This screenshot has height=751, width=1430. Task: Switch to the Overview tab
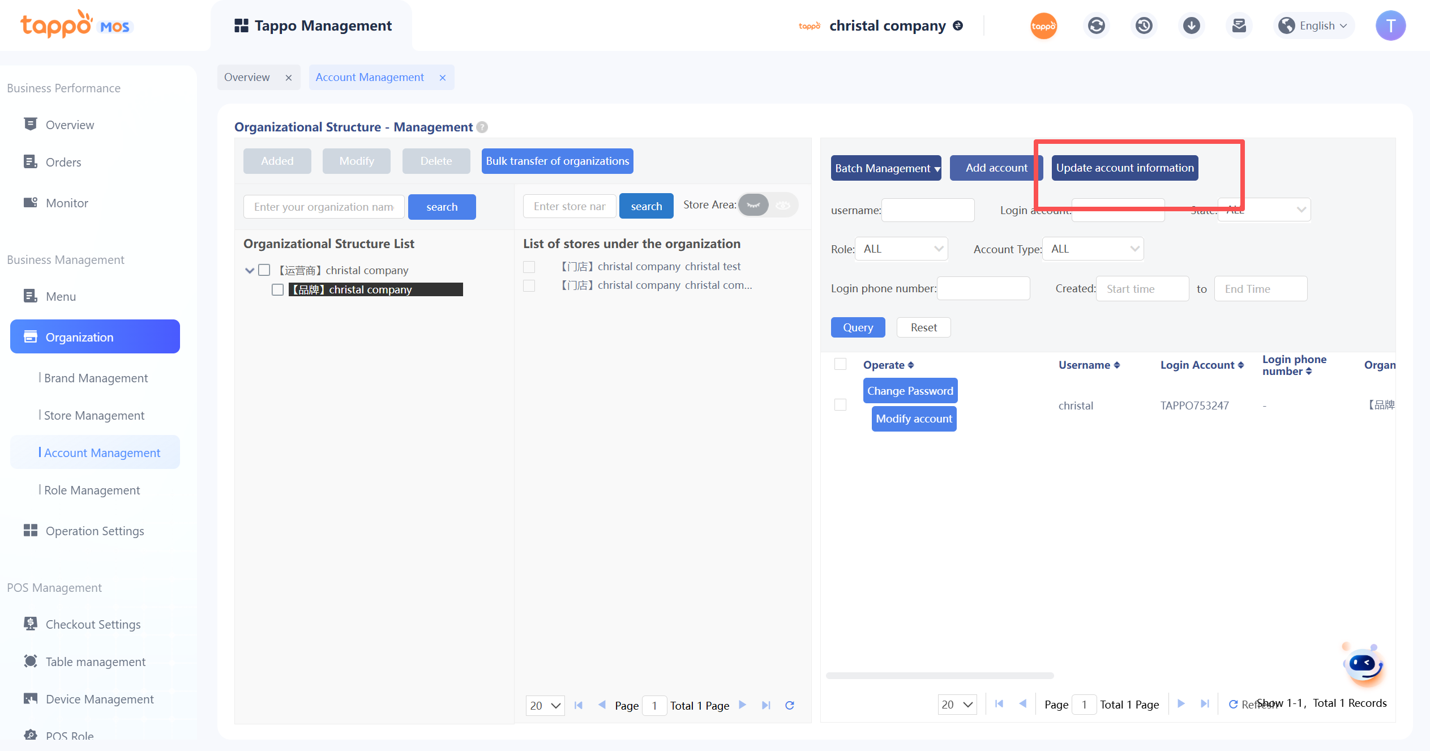(x=247, y=77)
